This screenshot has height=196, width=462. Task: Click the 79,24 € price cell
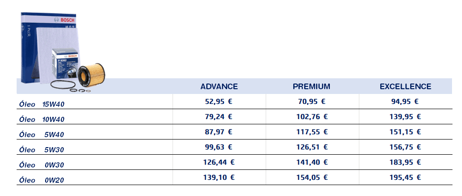pyautogui.click(x=218, y=116)
